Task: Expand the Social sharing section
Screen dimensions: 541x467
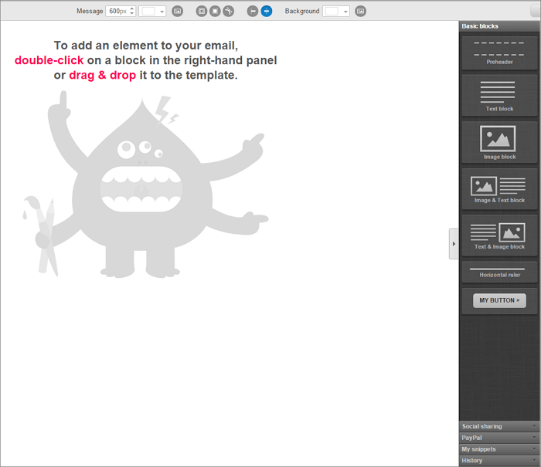Action: (499, 426)
